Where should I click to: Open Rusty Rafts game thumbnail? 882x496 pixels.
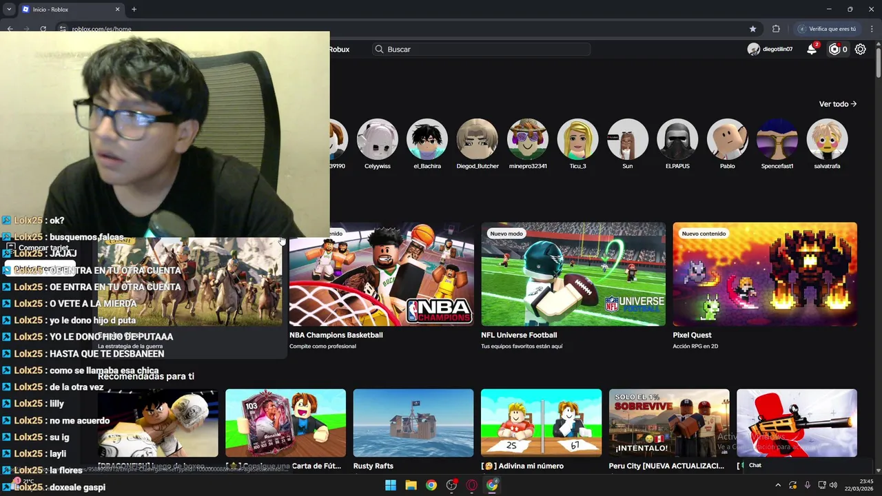[x=413, y=423]
